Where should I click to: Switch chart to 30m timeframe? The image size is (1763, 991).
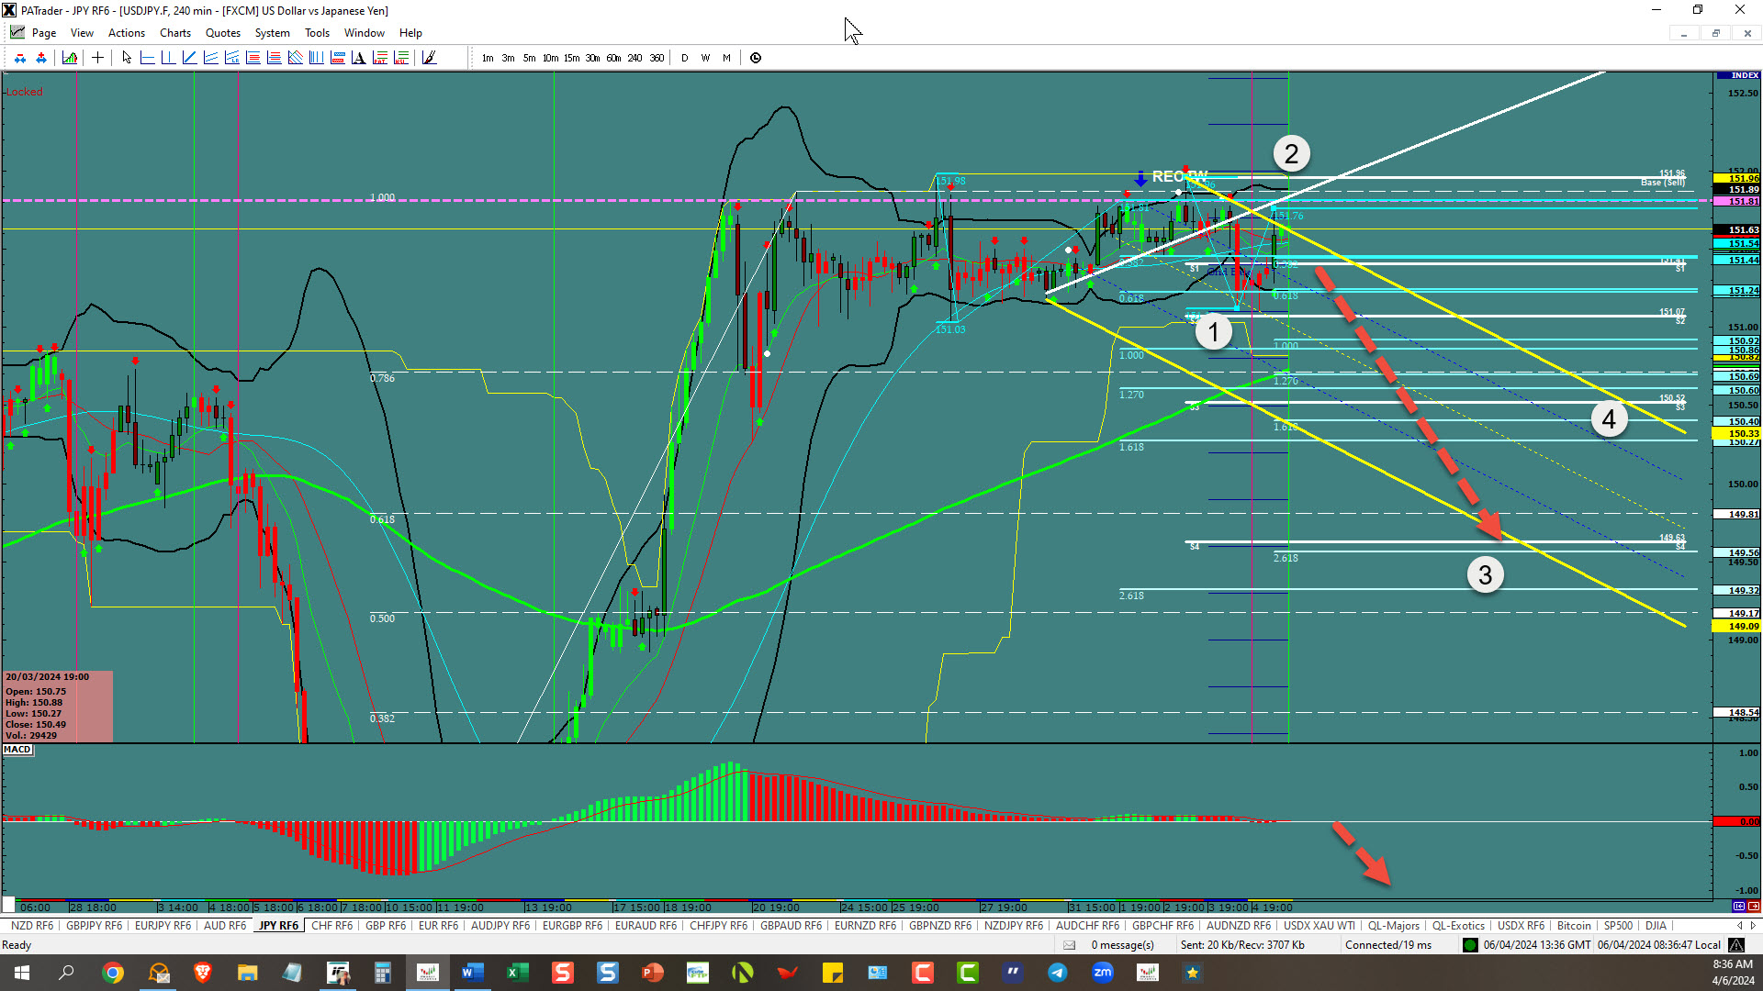592,58
